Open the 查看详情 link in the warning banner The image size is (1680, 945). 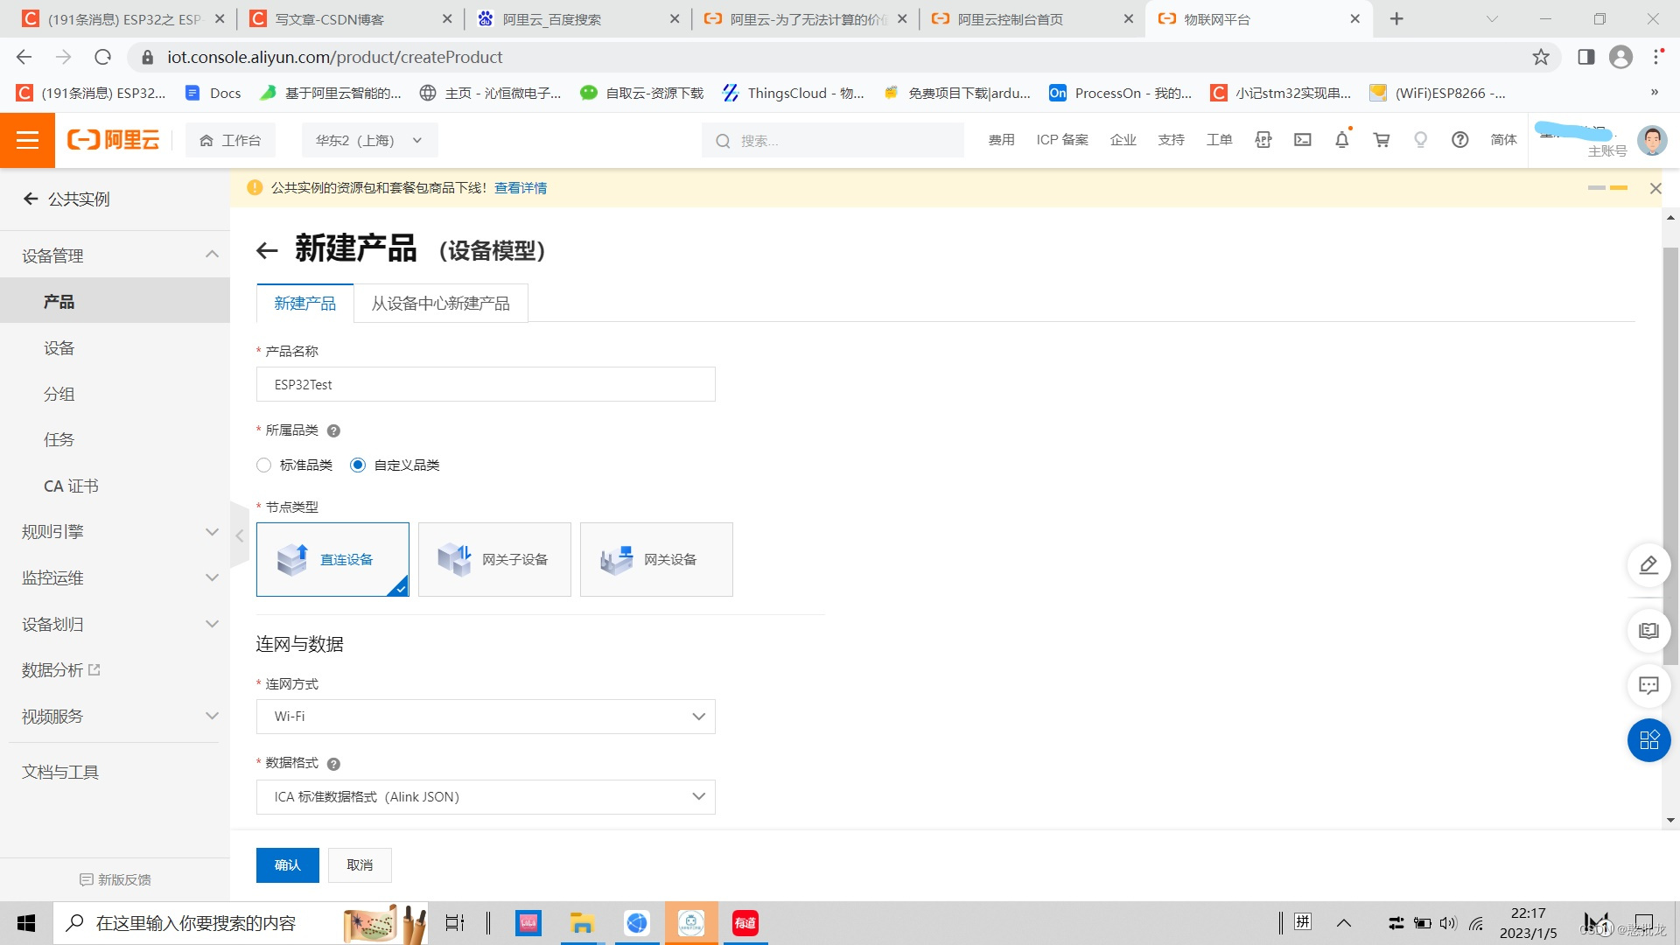[520, 187]
